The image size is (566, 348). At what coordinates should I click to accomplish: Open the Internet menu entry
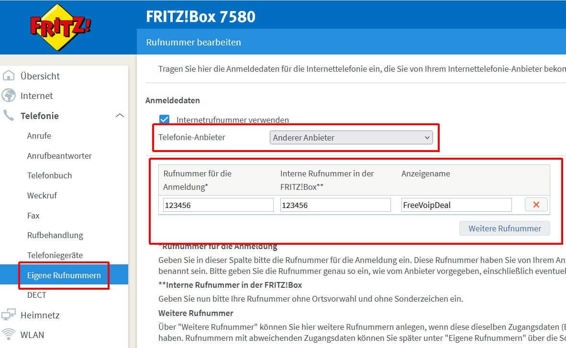(36, 96)
